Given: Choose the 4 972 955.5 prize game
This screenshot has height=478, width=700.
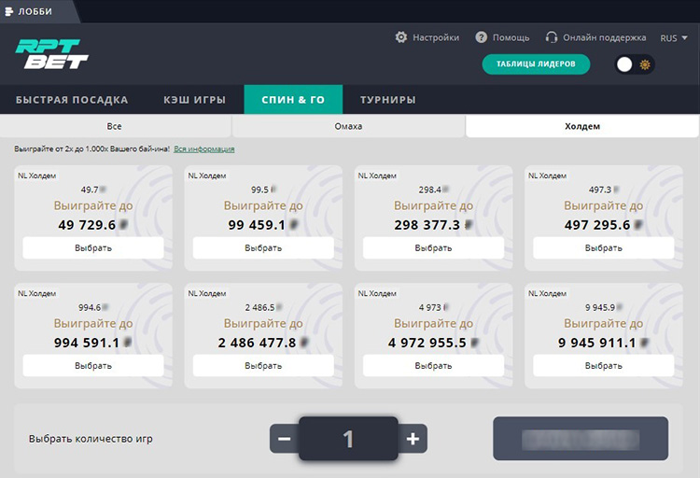Looking at the screenshot, I should (433, 365).
